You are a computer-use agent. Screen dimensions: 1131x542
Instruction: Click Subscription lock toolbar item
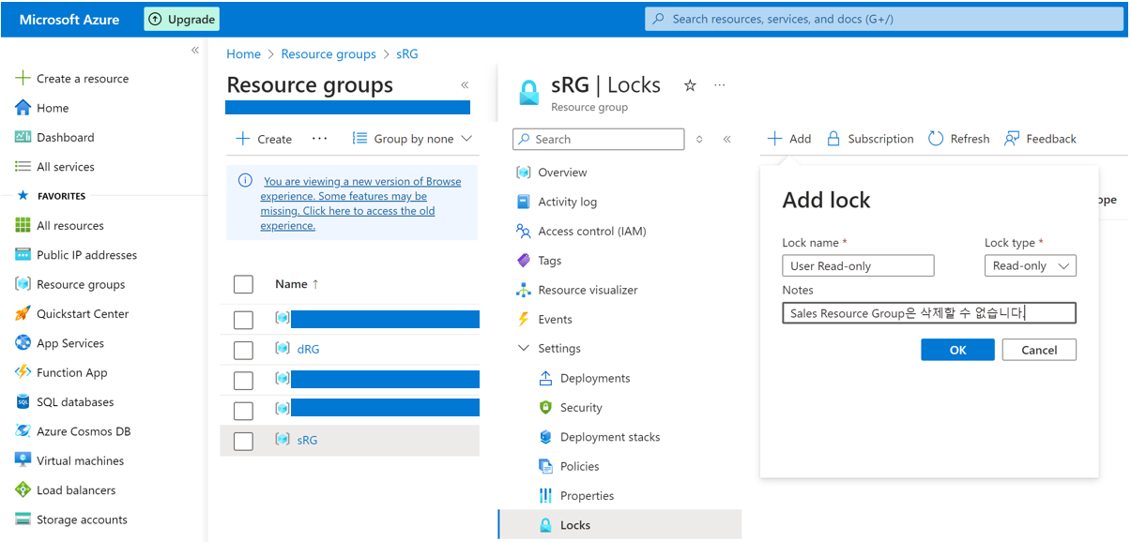[870, 139]
